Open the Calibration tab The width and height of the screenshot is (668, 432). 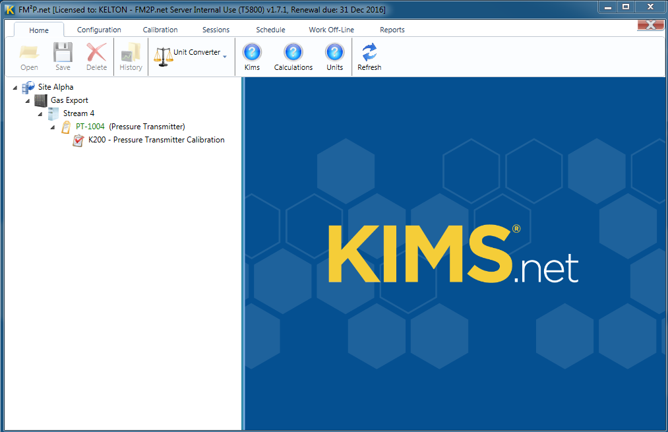pos(160,30)
